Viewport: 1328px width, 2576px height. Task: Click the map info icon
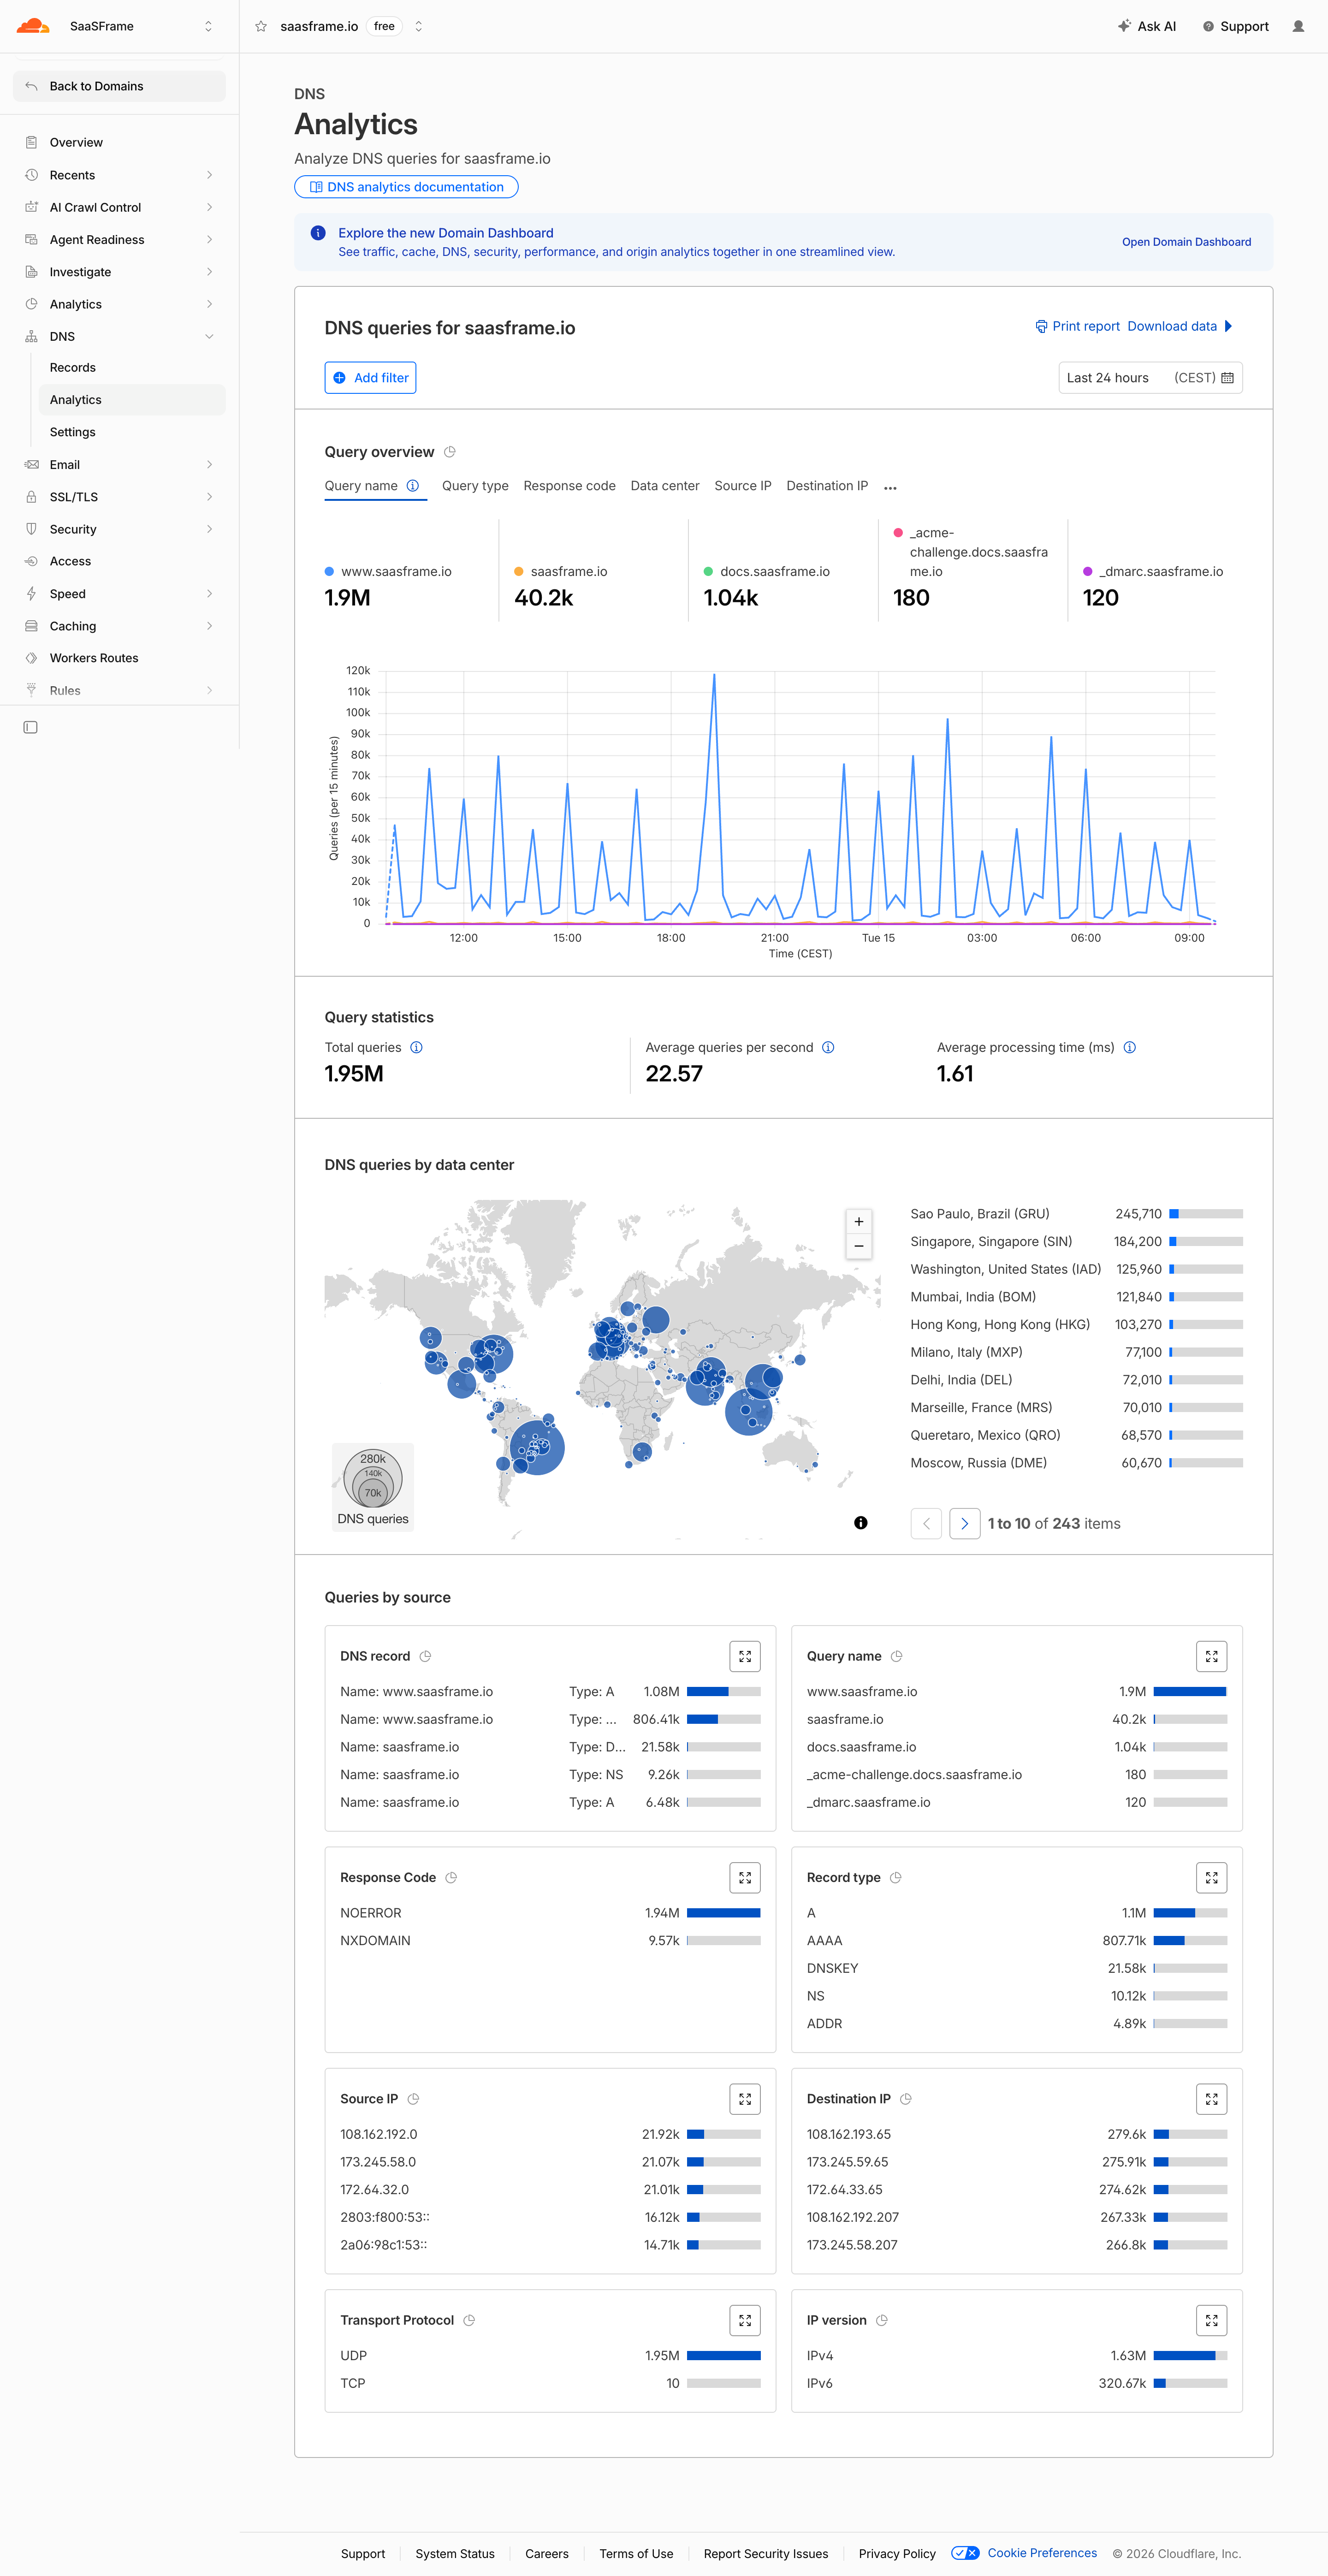pyautogui.click(x=860, y=1523)
